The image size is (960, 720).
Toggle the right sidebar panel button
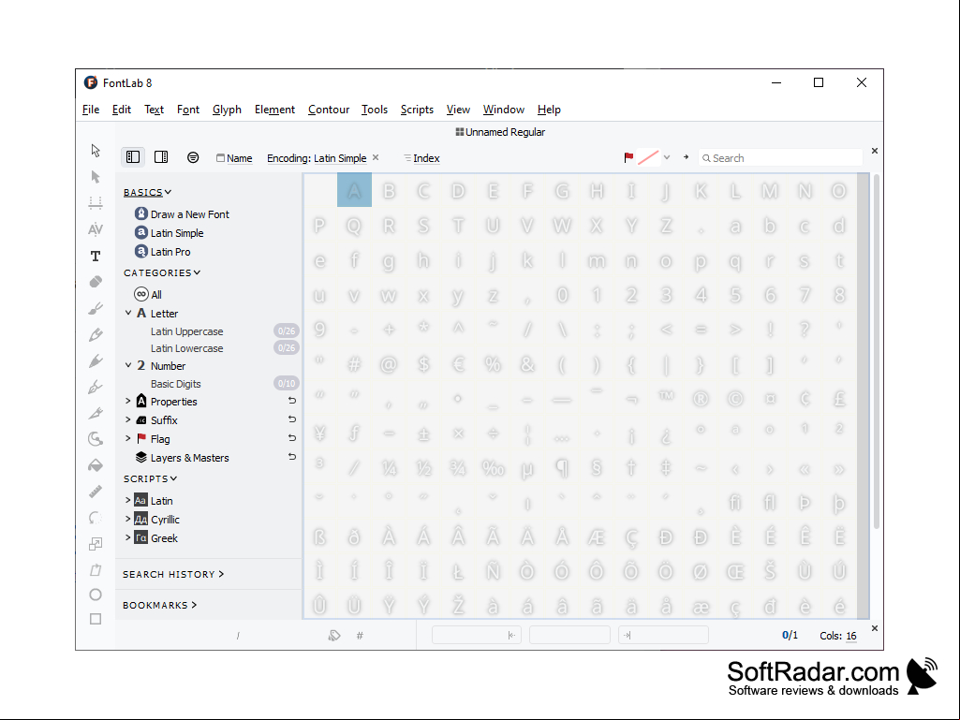161,157
